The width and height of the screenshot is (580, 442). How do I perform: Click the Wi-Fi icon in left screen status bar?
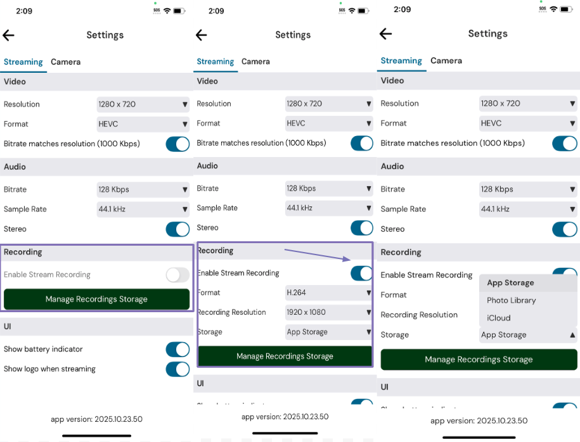(x=167, y=11)
